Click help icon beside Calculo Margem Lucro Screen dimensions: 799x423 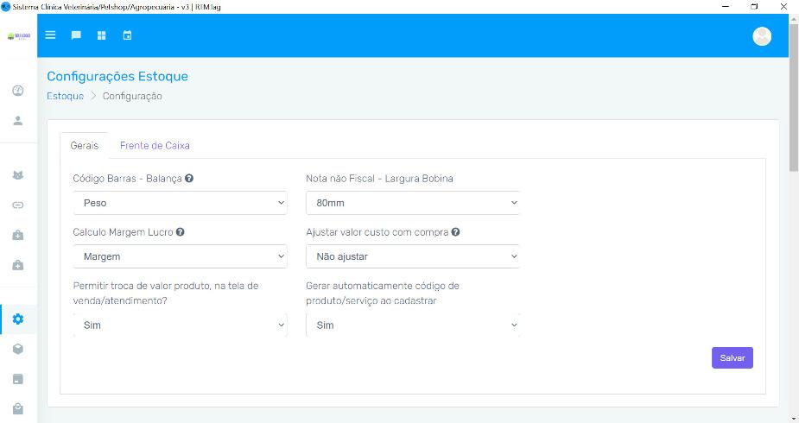(x=181, y=232)
